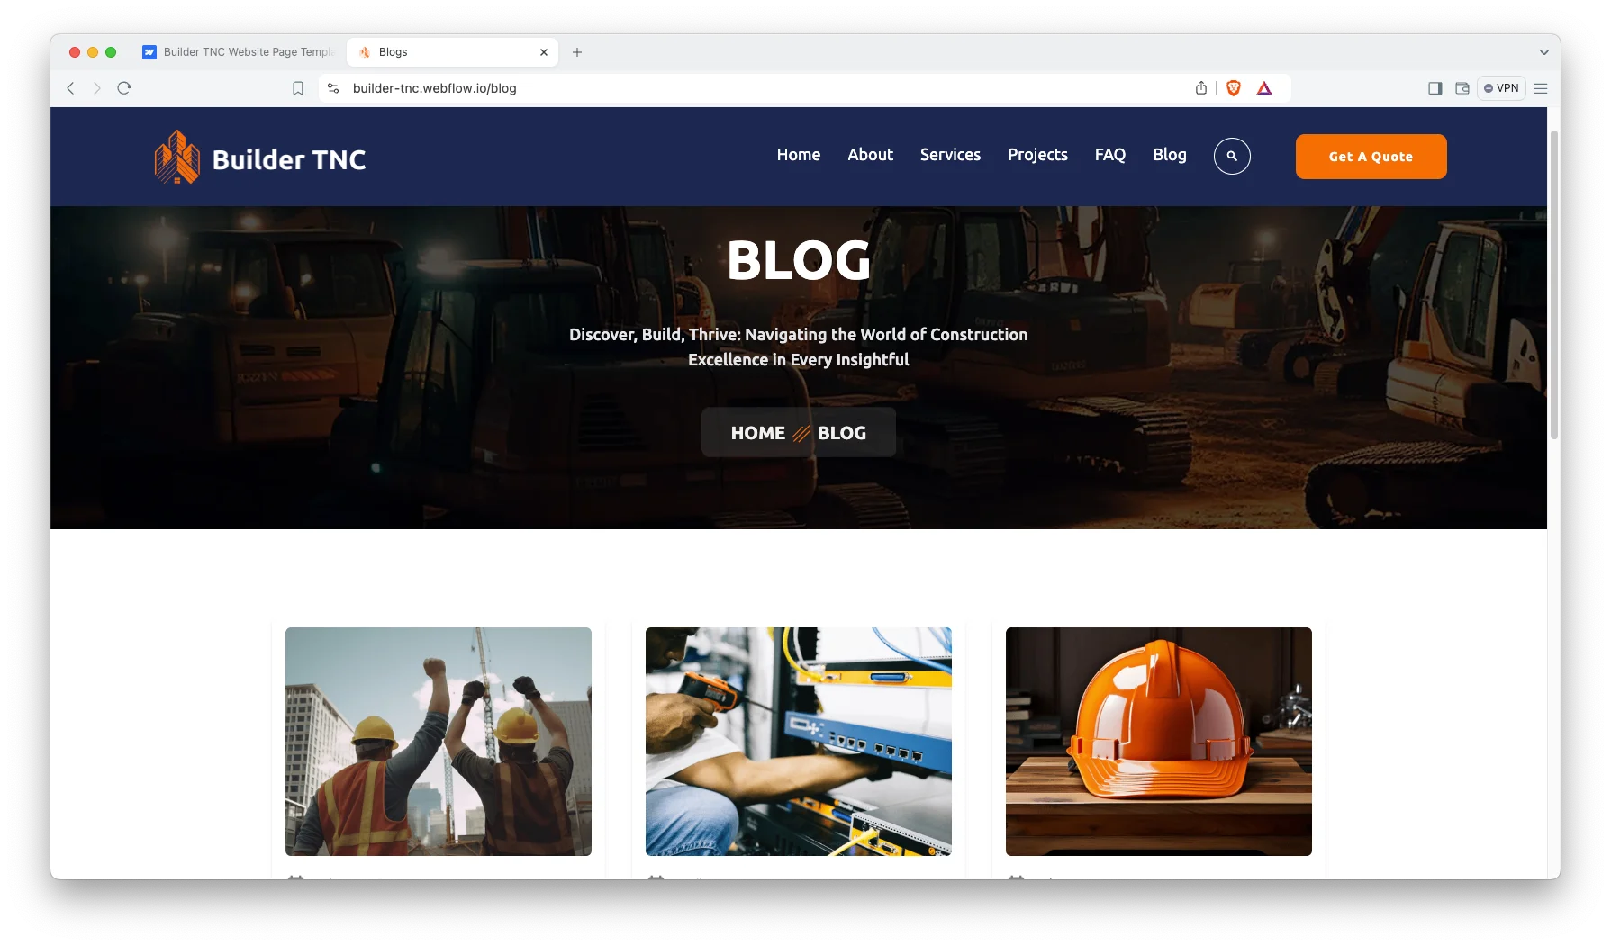Click the Brave Shields lion icon
Viewport: 1611px width, 946px height.
1234,88
